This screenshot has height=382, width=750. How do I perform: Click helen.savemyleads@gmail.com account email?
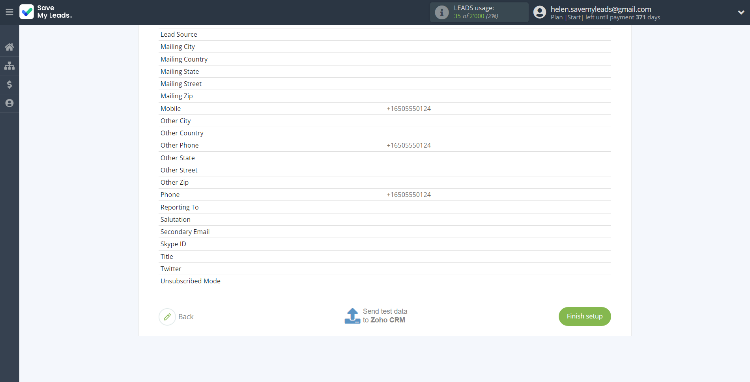point(601,9)
